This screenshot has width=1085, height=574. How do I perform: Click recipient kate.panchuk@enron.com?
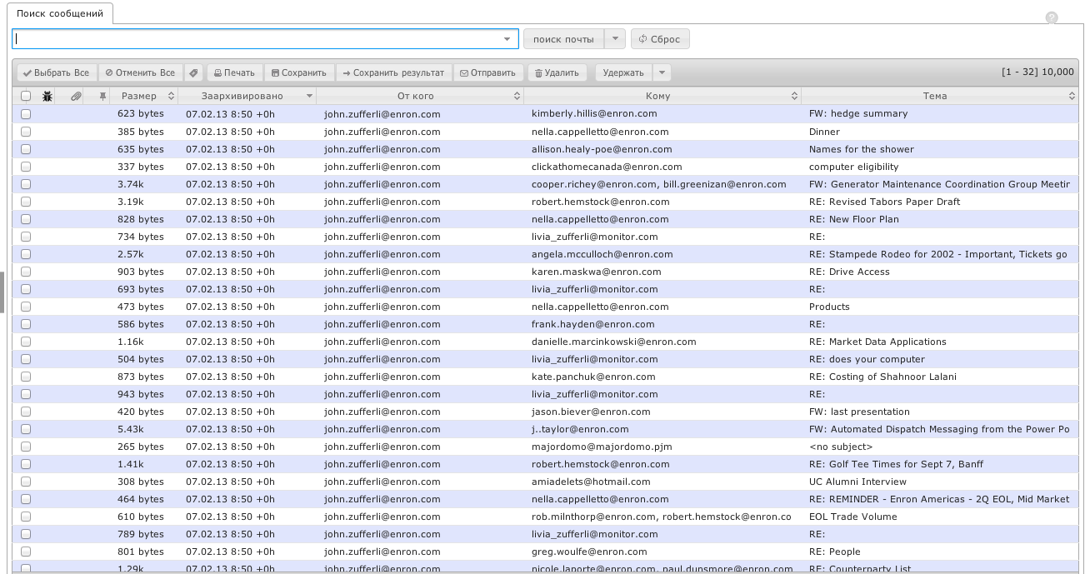pos(593,377)
